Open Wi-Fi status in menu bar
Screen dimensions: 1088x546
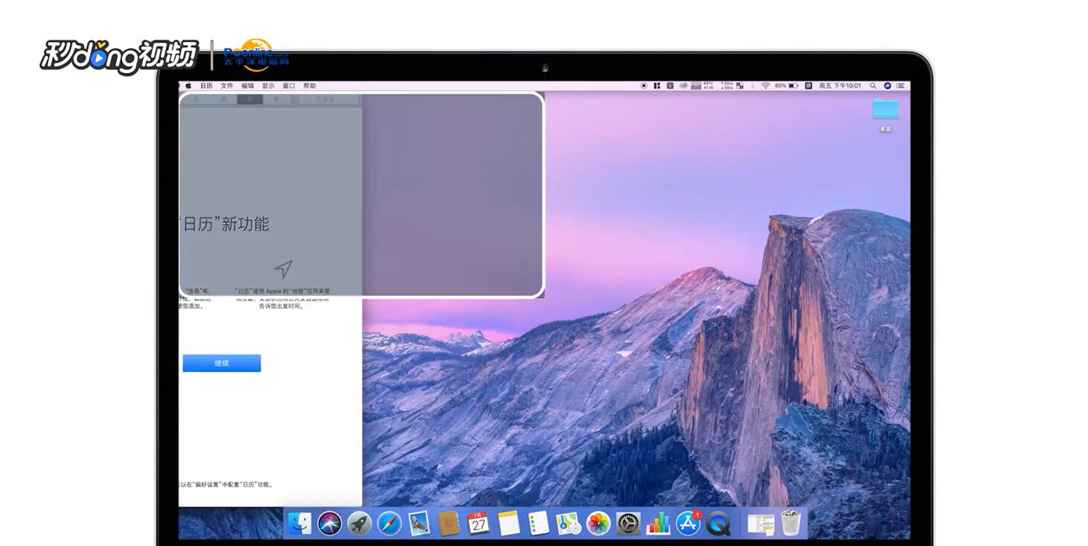[x=765, y=86]
